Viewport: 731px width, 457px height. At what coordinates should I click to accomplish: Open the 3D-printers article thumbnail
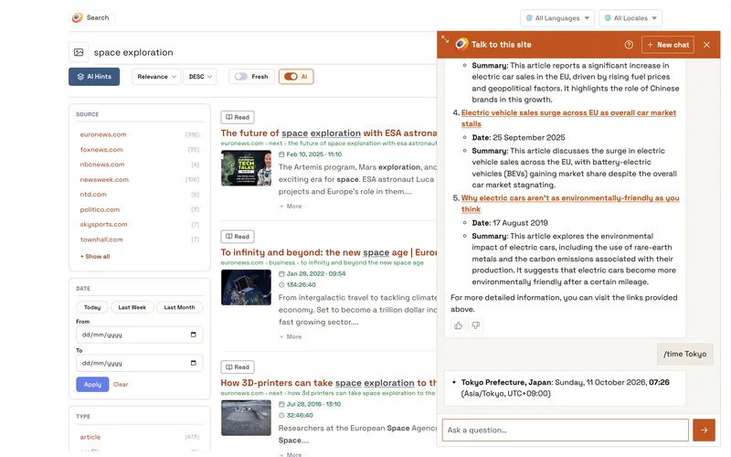pos(246,418)
